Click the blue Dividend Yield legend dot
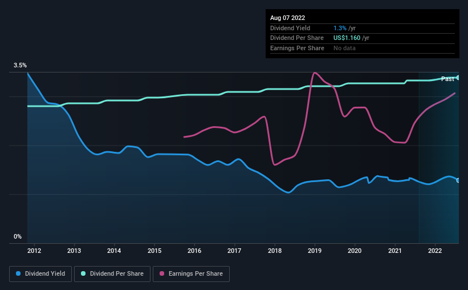The height and width of the screenshot is (290, 468). 18,274
